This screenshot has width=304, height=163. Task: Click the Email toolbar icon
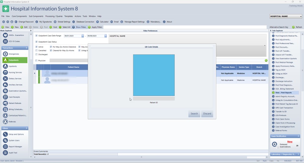click(112, 22)
